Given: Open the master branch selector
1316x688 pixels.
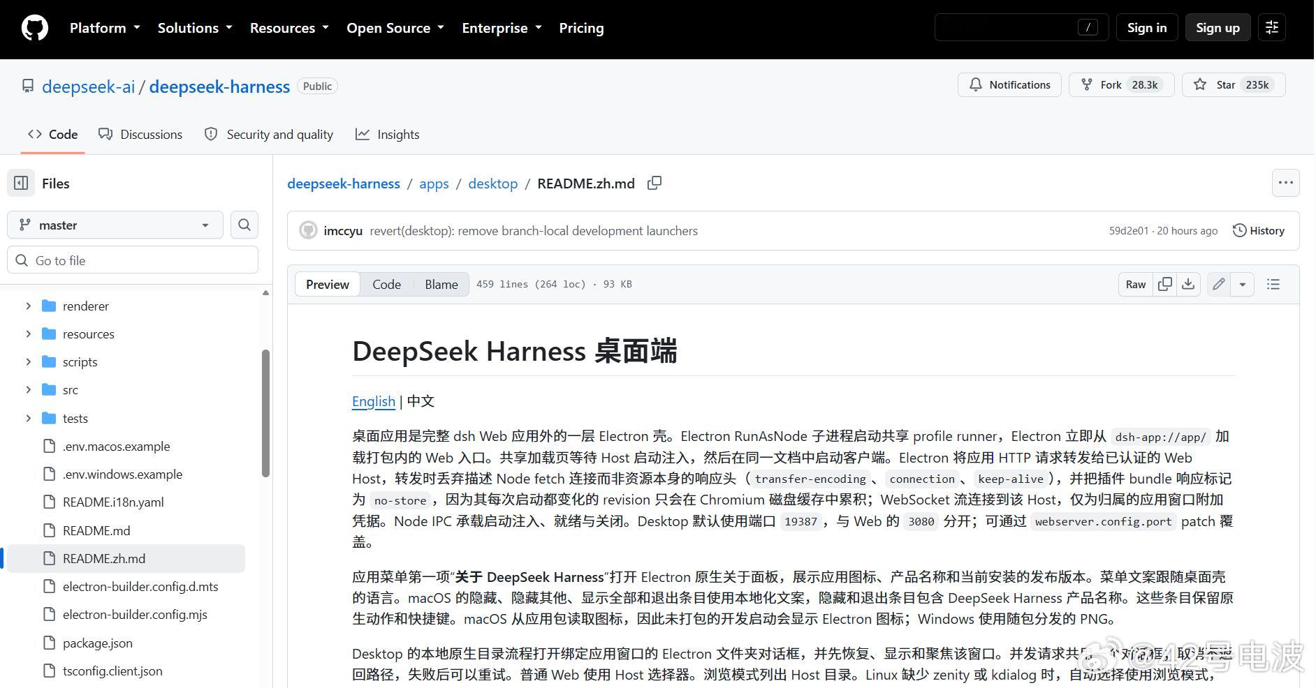Looking at the screenshot, I should [115, 225].
